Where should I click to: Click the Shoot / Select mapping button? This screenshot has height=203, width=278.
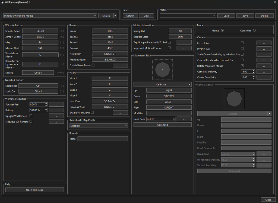pos(40,31)
